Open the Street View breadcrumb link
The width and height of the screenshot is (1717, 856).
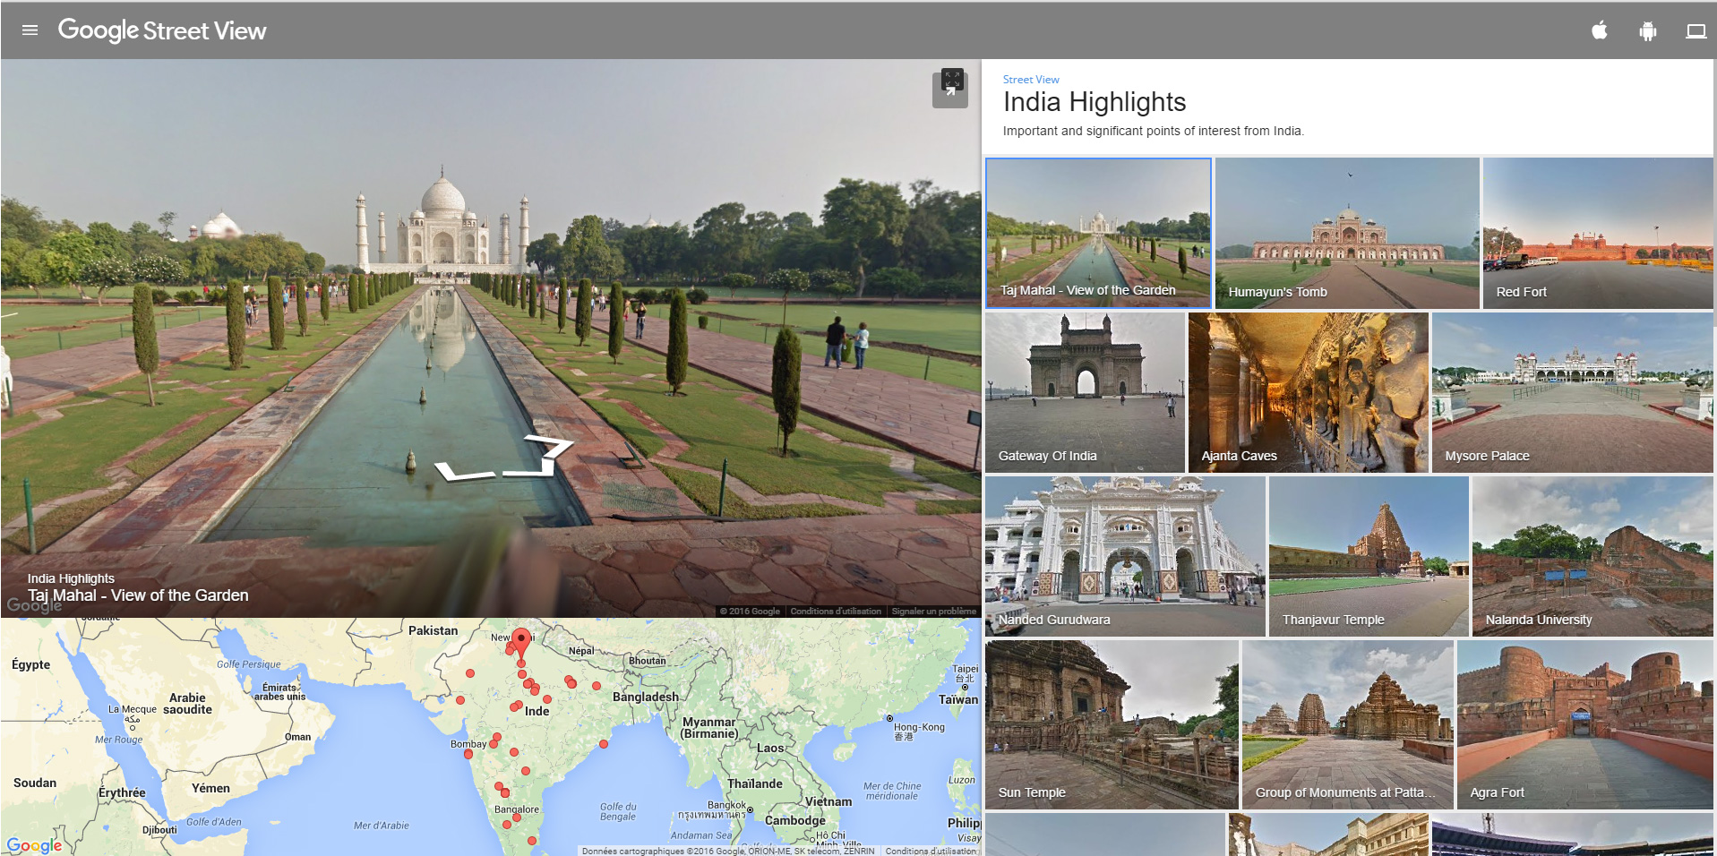pyautogui.click(x=1030, y=80)
